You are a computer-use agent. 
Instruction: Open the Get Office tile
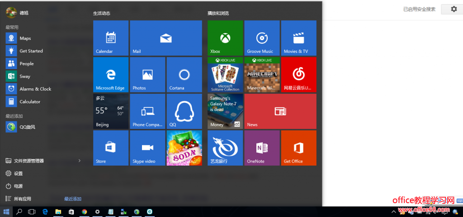298,148
